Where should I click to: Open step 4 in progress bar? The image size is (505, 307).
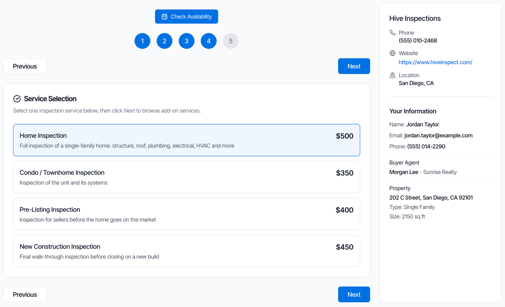209,41
